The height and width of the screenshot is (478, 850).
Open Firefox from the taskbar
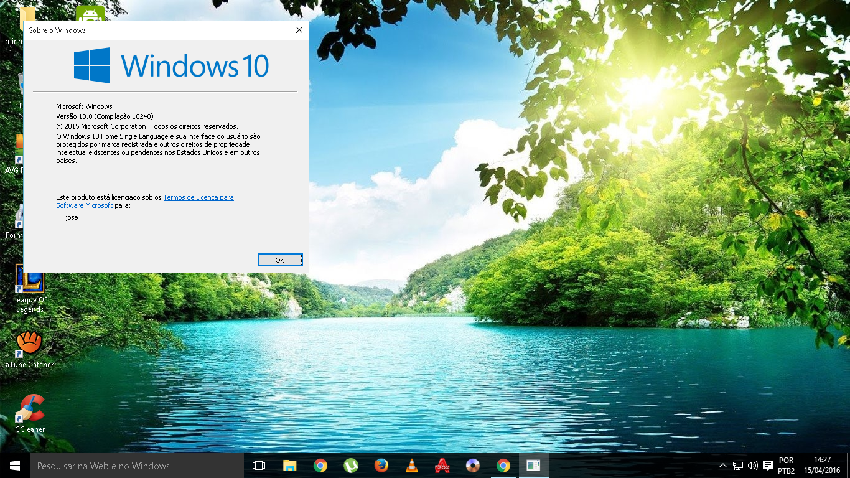pyautogui.click(x=381, y=466)
